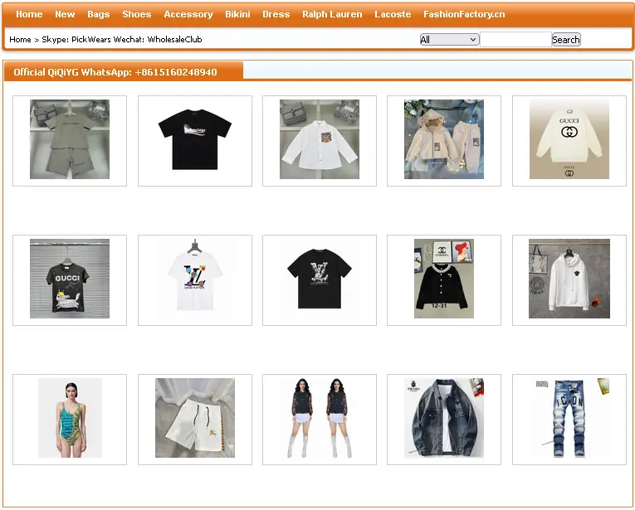Open the white Versace hoodie product
Screen dimensions: 635x510
[569, 279]
